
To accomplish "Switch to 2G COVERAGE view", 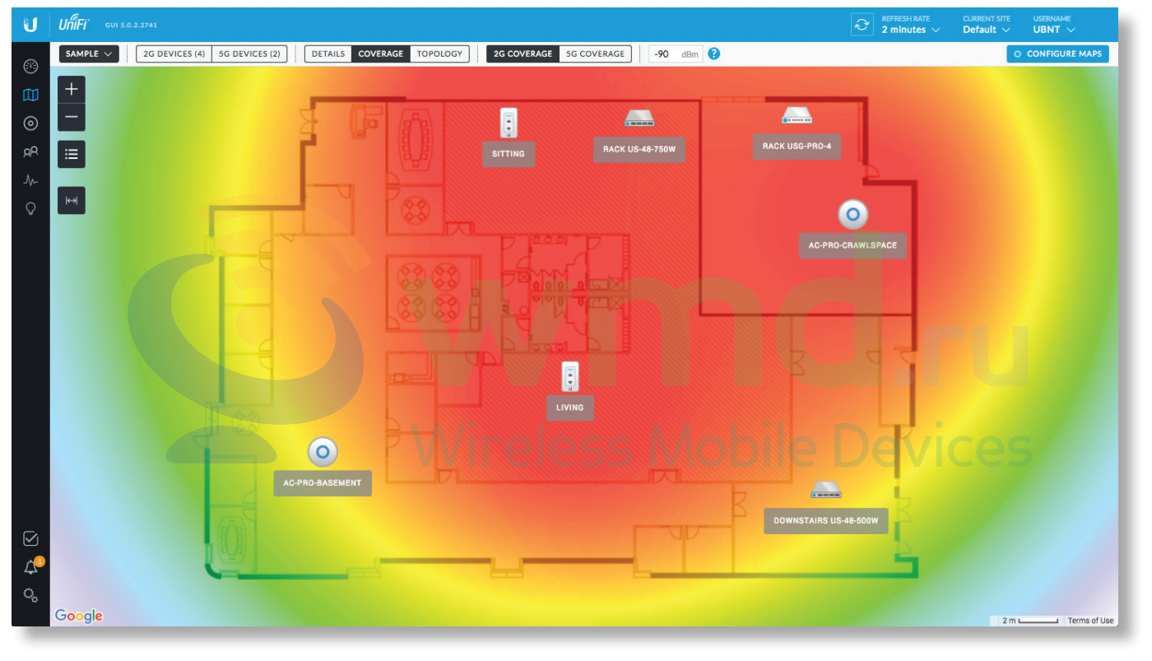I will click(523, 54).
